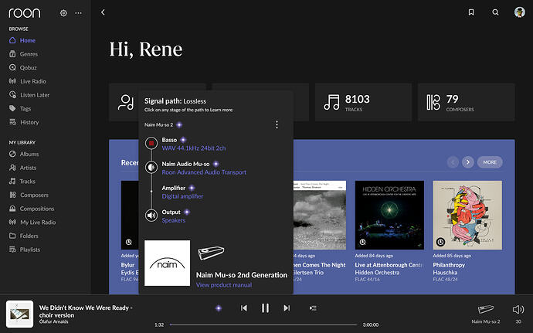Image resolution: width=533 pixels, height=333 pixels.
Task: Open signal path three-dot options menu
Action: point(277,125)
